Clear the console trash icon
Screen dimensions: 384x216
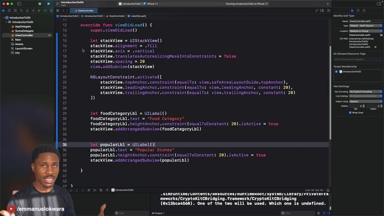coord(319,214)
